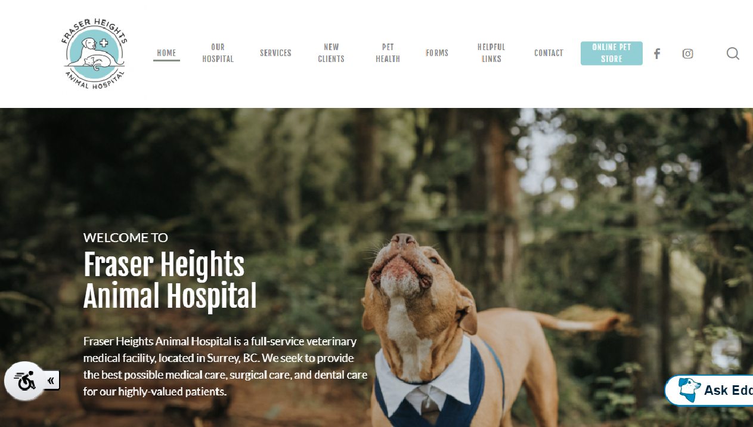
Task: Click the Ask Edo dog mascot icon
Action: tap(689, 390)
